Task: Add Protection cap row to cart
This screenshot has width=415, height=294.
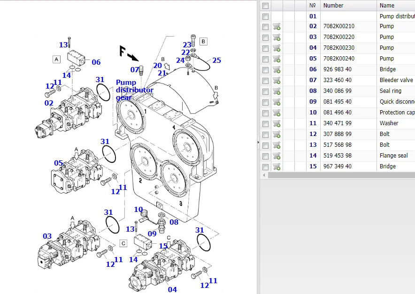Action: point(277,113)
